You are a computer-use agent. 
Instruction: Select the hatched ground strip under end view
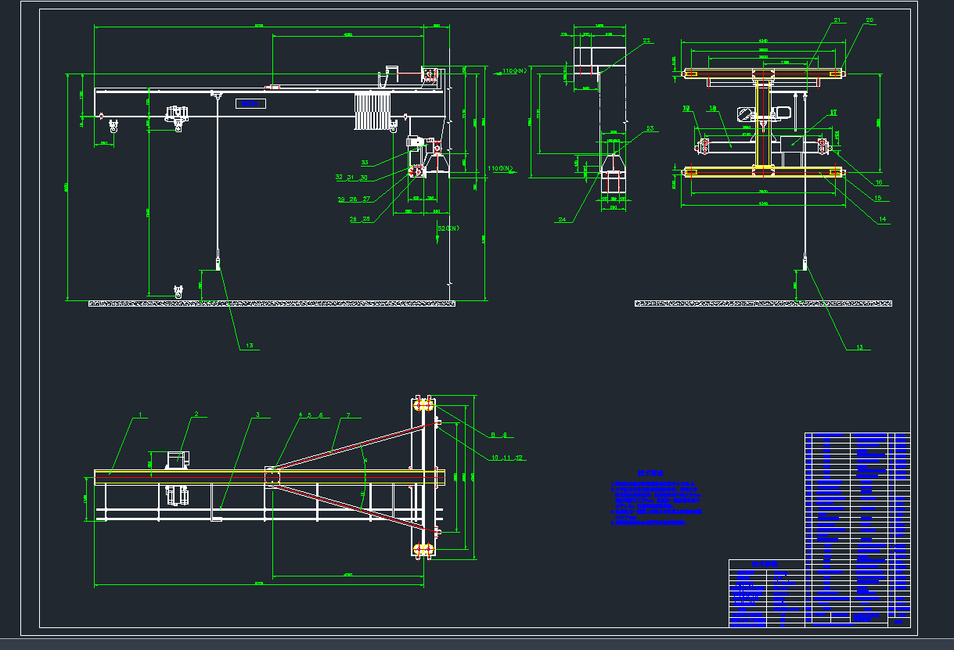[763, 303]
